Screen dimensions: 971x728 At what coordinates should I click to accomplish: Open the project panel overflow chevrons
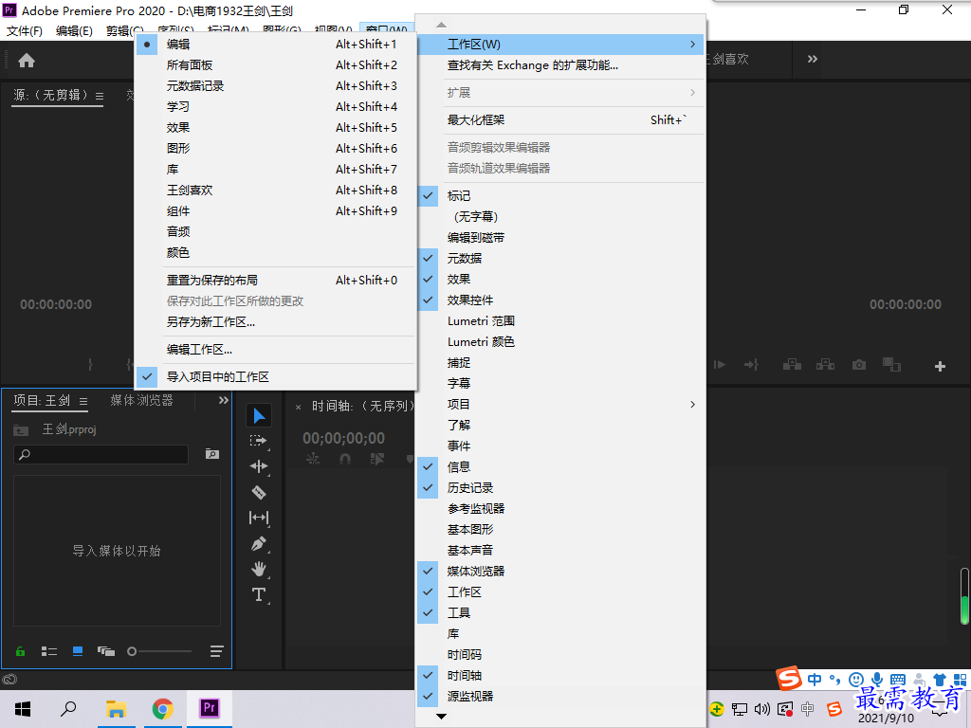(x=224, y=401)
